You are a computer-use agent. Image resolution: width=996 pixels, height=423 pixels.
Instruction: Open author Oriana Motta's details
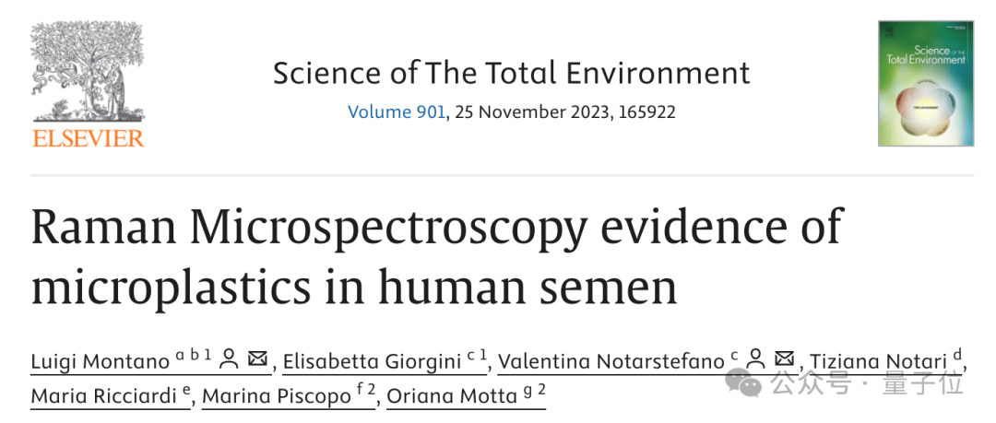(452, 396)
